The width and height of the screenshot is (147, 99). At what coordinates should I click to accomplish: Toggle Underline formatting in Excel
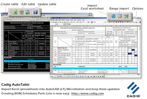coord(114,22)
